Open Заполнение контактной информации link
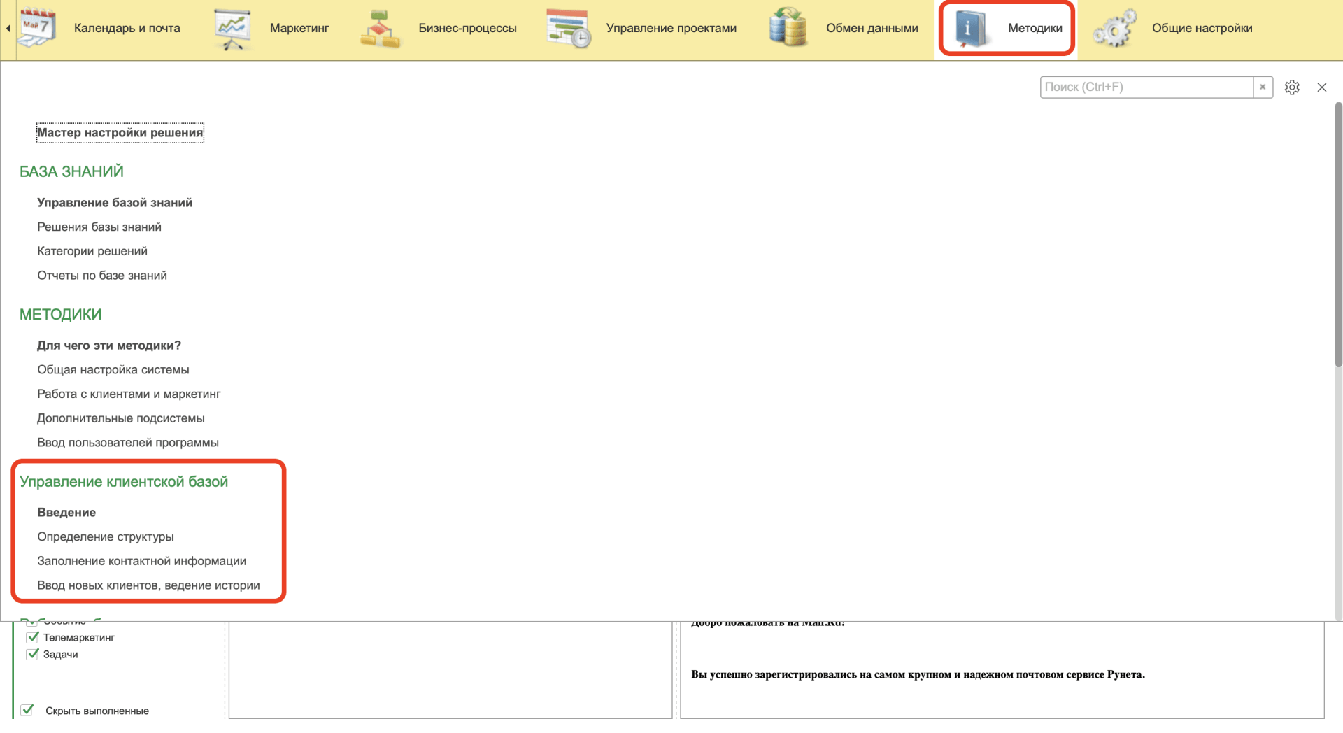 pyautogui.click(x=141, y=561)
